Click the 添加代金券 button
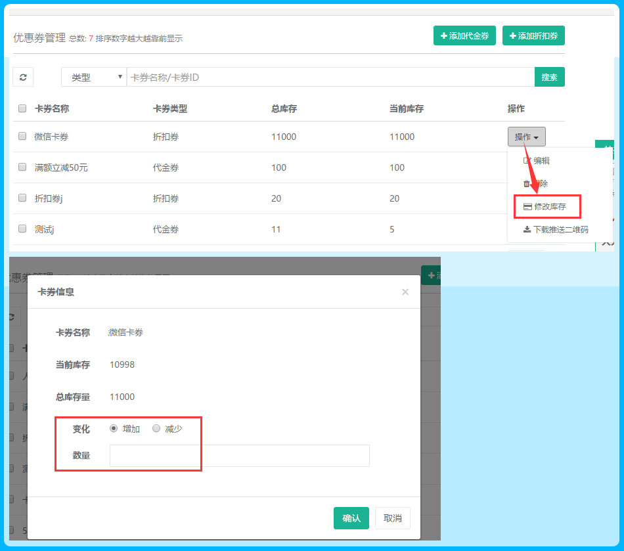The height and width of the screenshot is (551, 624). point(464,36)
